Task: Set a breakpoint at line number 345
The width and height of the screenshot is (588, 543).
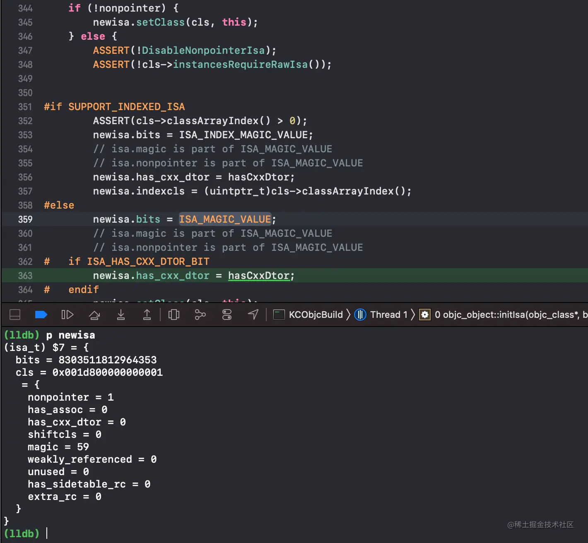Action: click(x=25, y=22)
